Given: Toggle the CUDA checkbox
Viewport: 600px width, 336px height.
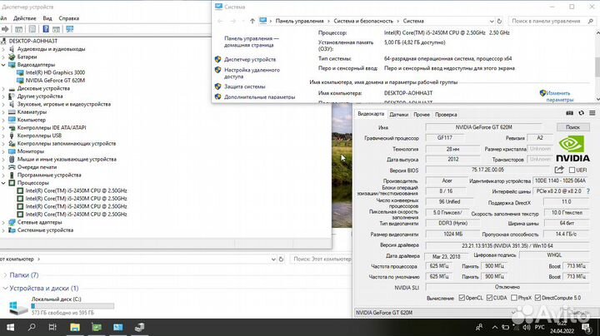Looking at the screenshot, I should (x=489, y=298).
